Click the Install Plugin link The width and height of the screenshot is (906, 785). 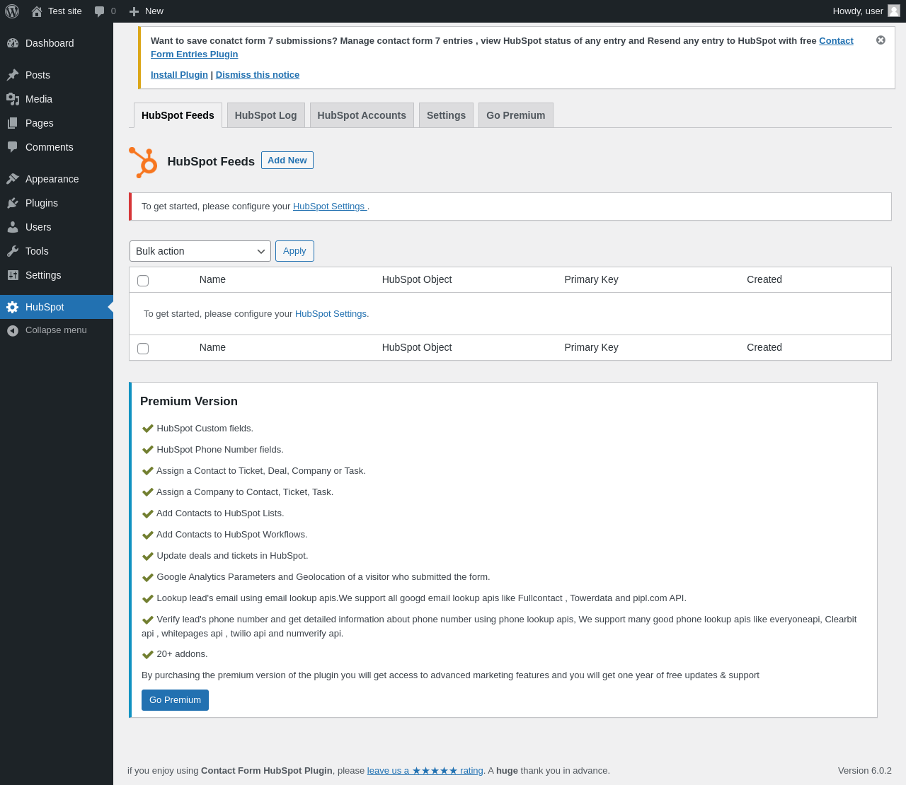pos(179,75)
